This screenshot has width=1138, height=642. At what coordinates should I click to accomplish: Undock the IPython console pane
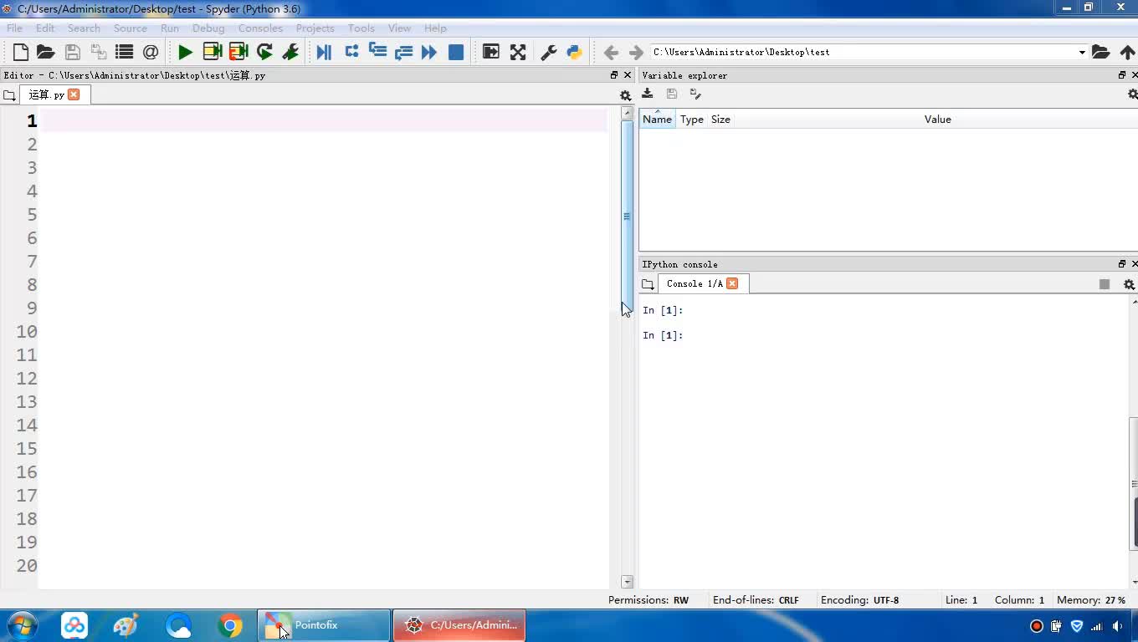(x=1122, y=264)
